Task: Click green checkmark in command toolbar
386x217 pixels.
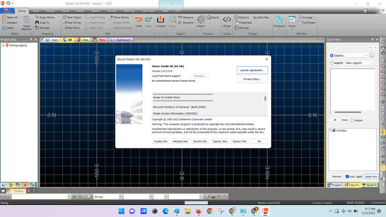Action: point(74,197)
